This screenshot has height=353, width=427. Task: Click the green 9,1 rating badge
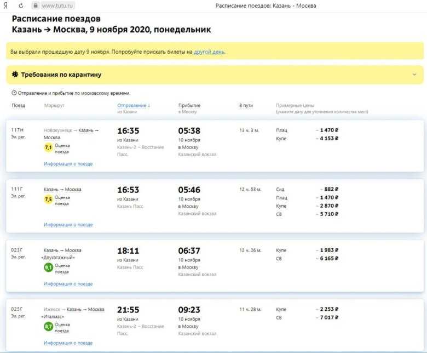pos(49,268)
